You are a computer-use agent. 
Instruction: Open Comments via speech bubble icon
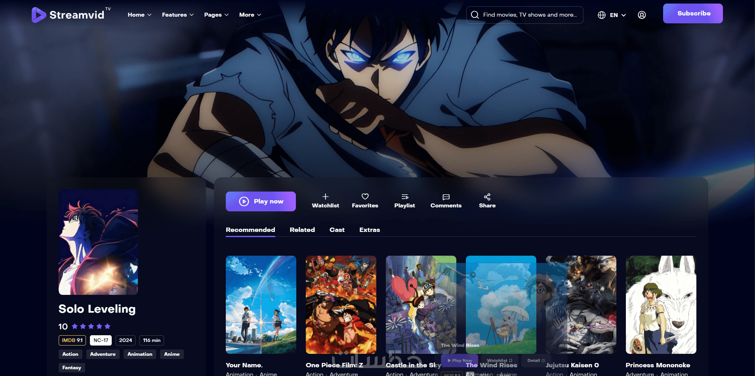click(446, 197)
